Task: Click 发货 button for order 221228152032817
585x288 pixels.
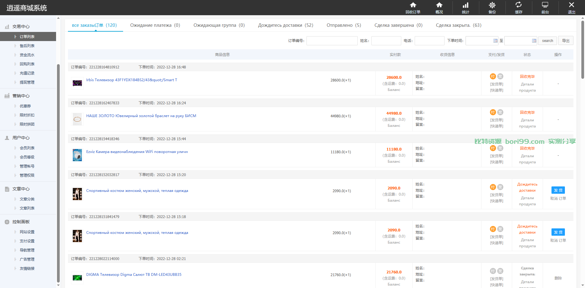Action: [x=558, y=190]
